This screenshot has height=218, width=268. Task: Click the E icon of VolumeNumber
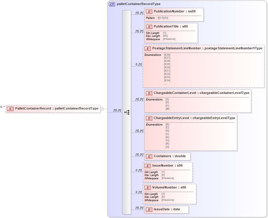[x=148, y=187]
